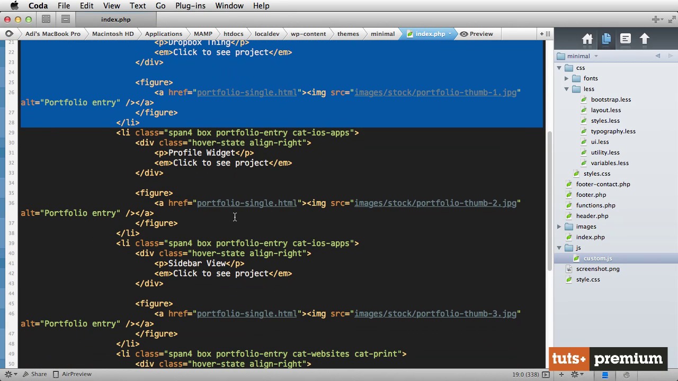
Task: Click the Publish up-arrow icon in sidebar
Action: 645,39
